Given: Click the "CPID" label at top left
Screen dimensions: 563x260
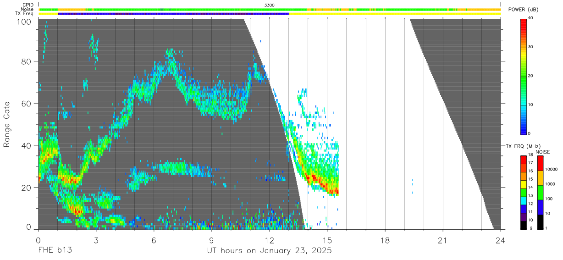Looking at the screenshot, I should tap(28, 5).
